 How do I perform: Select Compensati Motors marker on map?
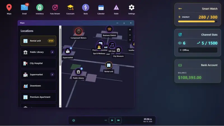78,31
